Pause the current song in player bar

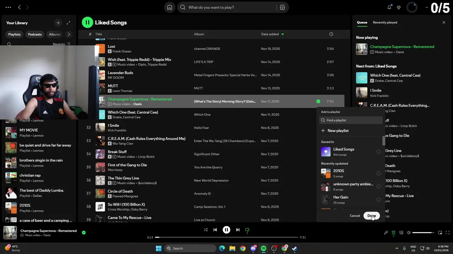pos(226,230)
